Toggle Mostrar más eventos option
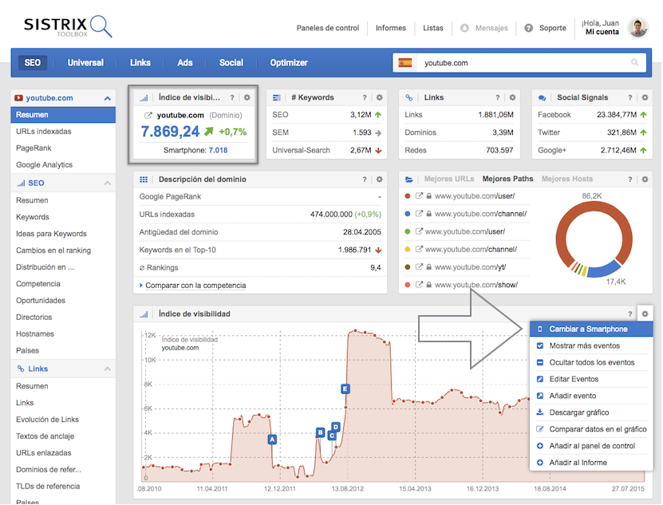 584,345
